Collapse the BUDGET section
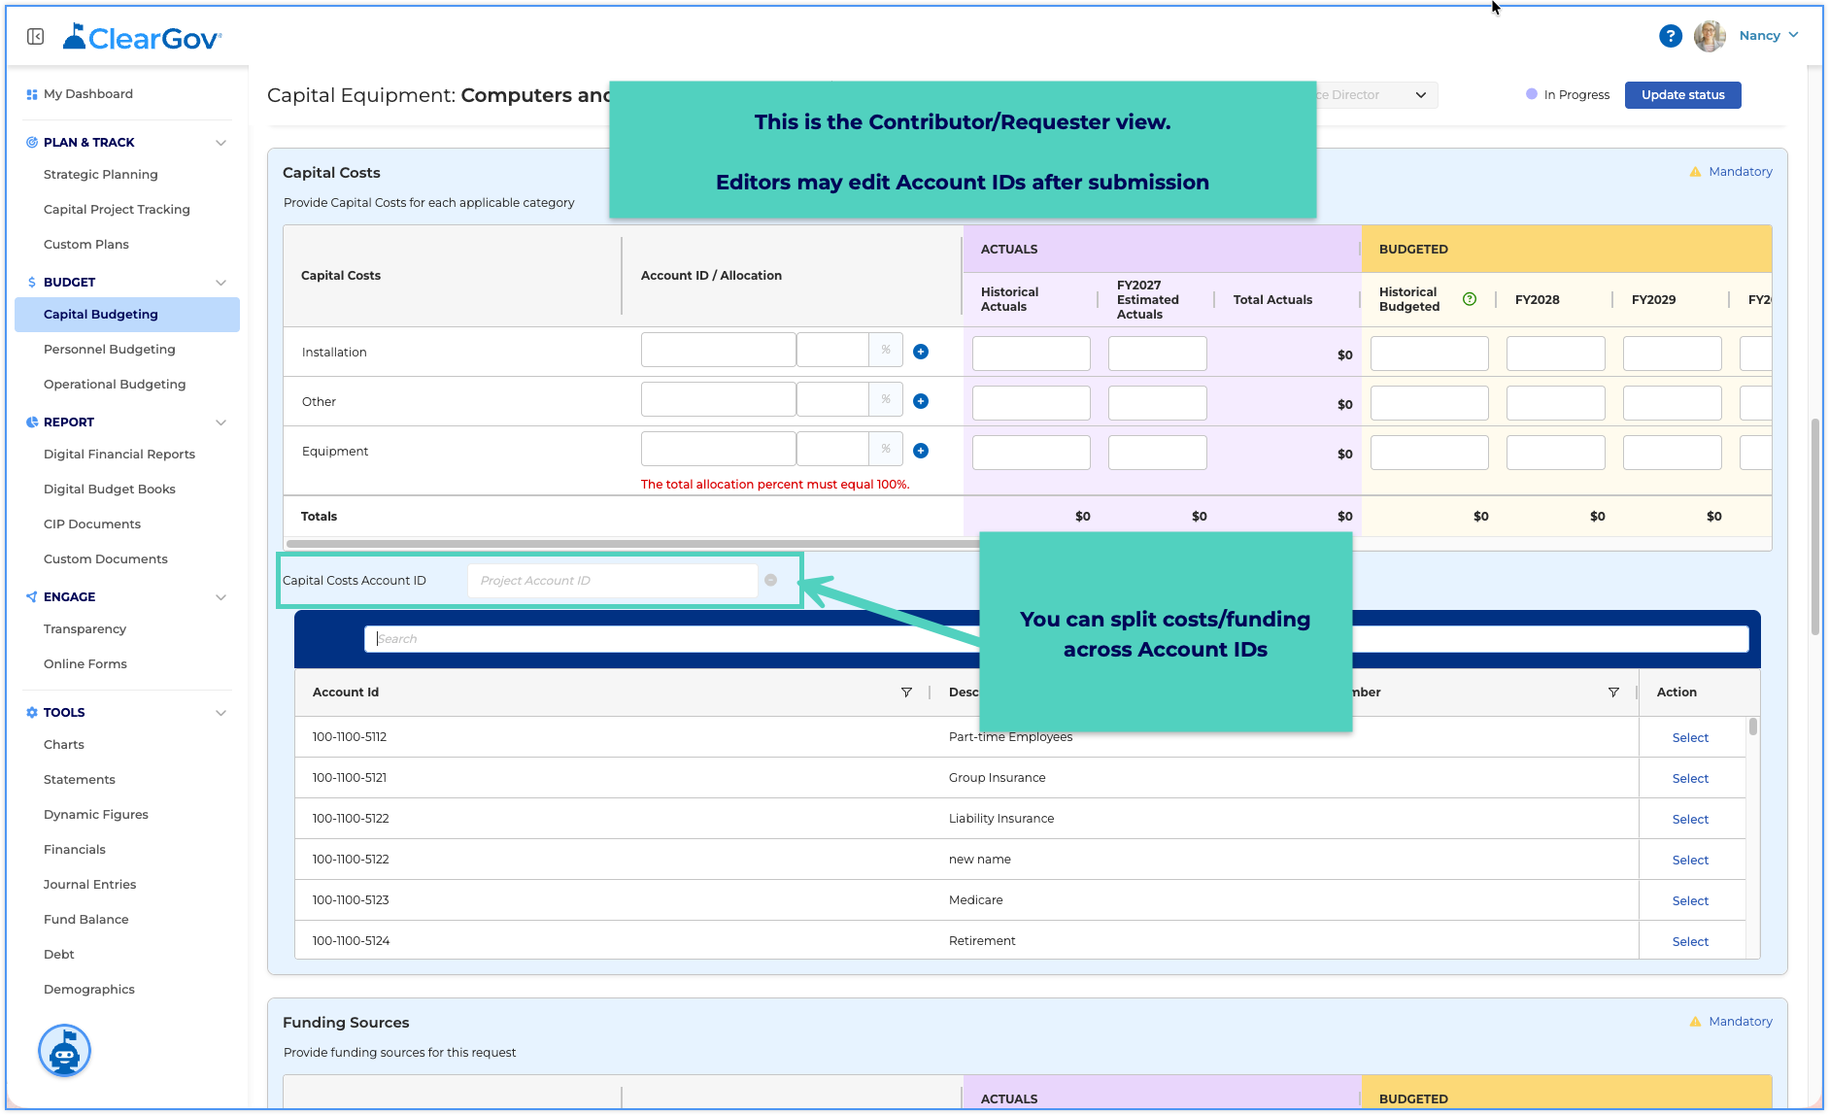This screenshot has height=1115, width=1829. coord(220,283)
